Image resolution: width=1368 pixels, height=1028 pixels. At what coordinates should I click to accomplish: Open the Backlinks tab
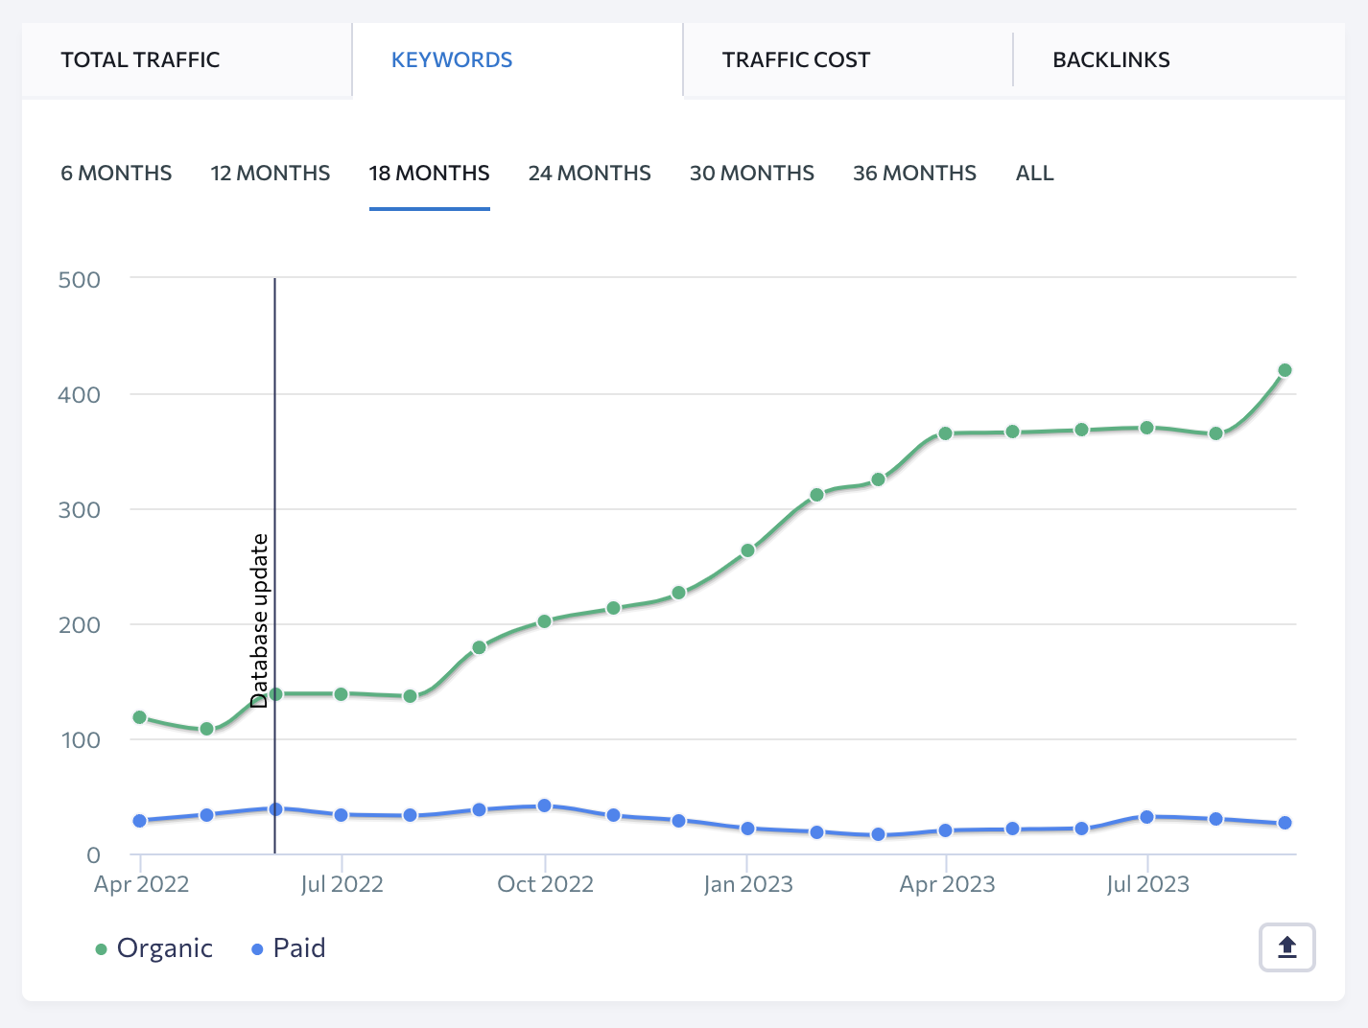pyautogui.click(x=1111, y=59)
